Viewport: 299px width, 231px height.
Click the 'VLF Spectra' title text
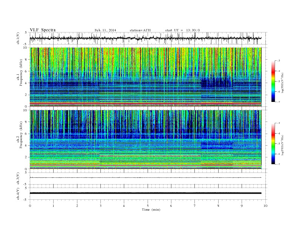click(43, 30)
